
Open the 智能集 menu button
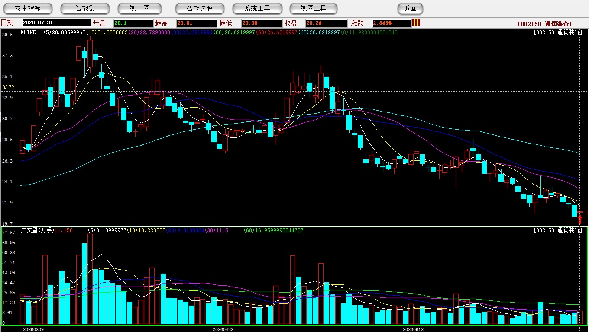85,8
